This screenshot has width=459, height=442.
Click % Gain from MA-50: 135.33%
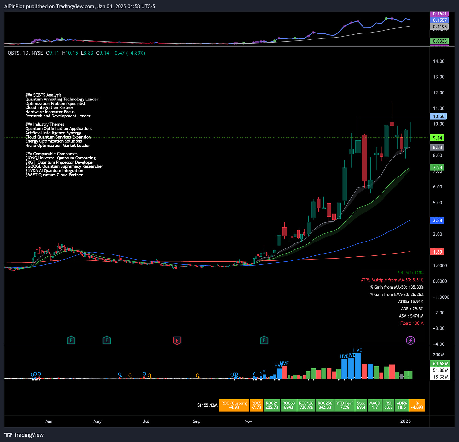(x=397, y=287)
